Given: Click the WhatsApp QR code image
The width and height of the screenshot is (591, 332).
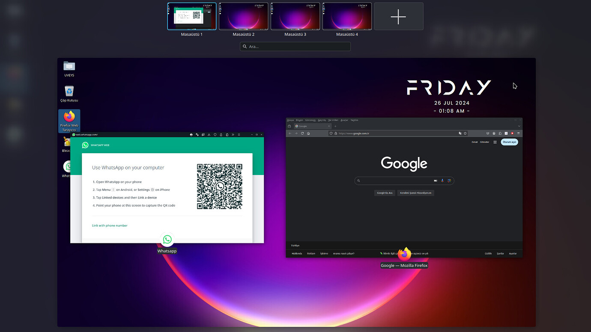Looking at the screenshot, I should tap(220, 187).
